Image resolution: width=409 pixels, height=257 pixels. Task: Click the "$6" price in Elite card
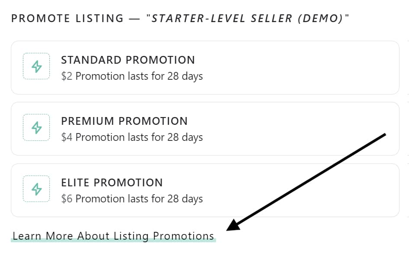pos(67,199)
